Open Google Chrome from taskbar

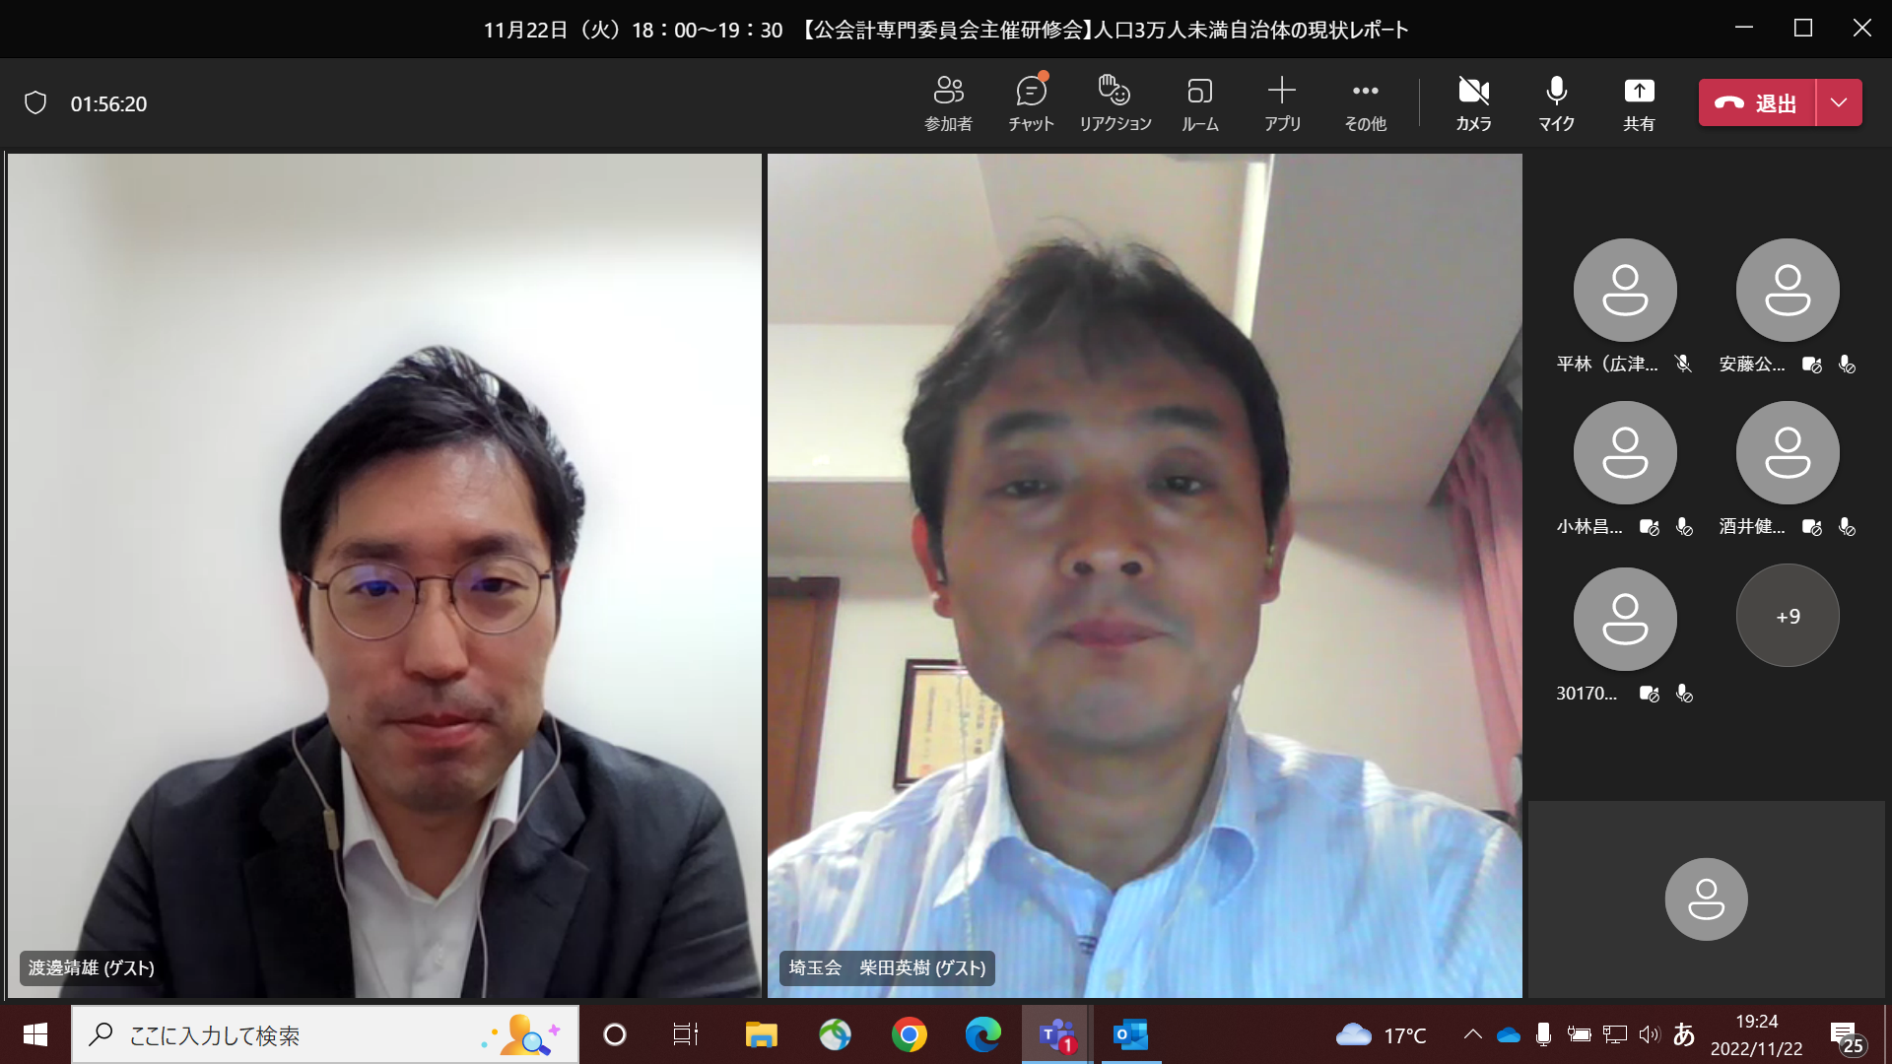click(x=909, y=1034)
